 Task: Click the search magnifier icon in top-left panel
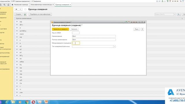(x=4, y=5)
